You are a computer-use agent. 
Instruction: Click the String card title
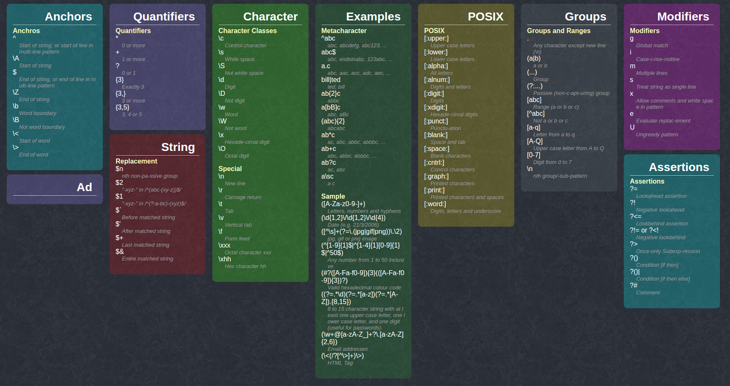177,147
